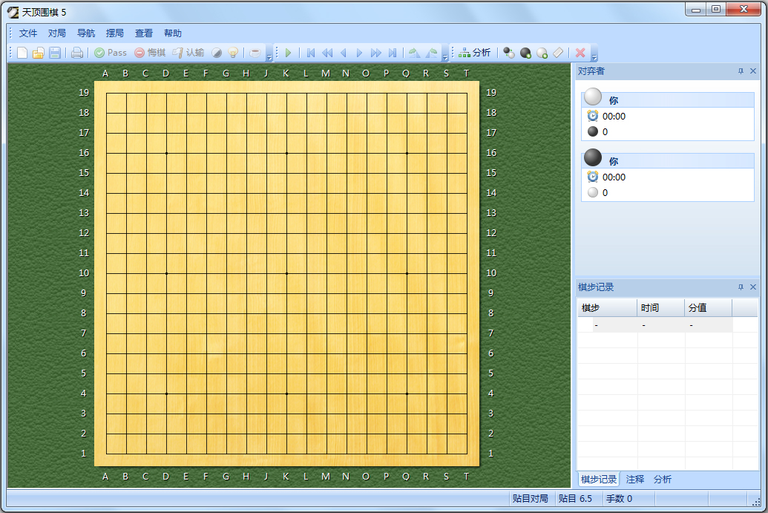768x513 pixels.
Task: Jump to the last move button
Action: click(392, 53)
